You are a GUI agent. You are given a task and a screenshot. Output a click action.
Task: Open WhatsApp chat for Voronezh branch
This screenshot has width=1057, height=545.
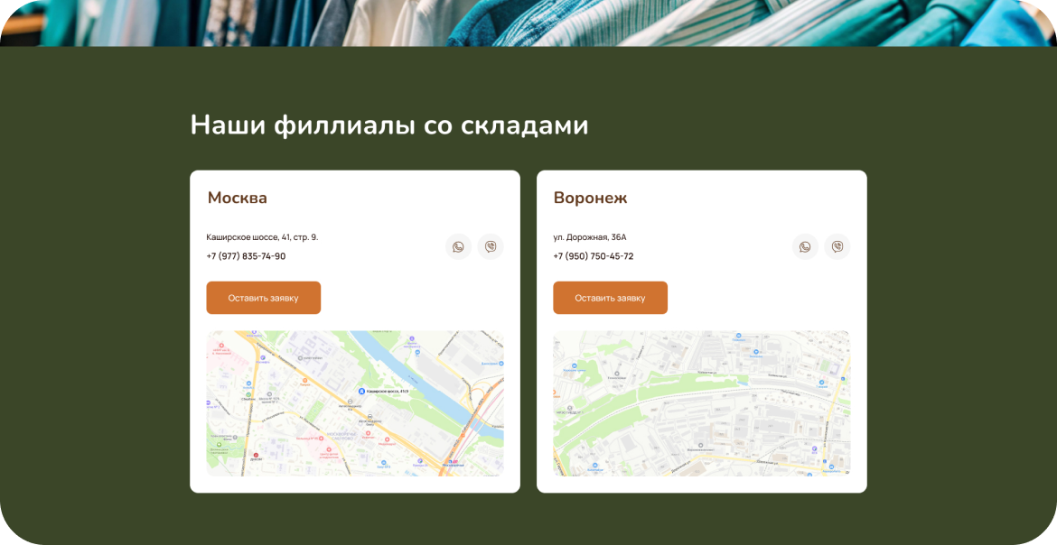coord(805,247)
